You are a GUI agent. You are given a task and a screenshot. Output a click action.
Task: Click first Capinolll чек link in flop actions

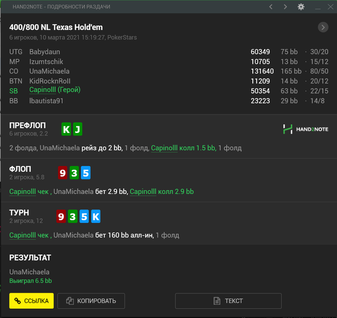pyautogui.click(x=29, y=192)
